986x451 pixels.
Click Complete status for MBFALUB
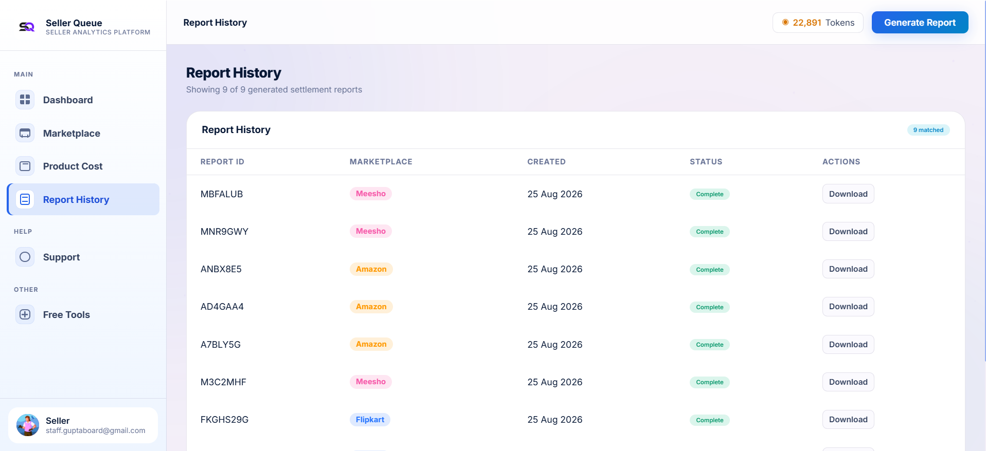710,194
